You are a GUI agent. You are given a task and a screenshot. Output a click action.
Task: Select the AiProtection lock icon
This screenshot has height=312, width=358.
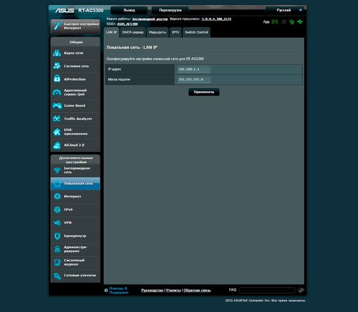click(57, 79)
